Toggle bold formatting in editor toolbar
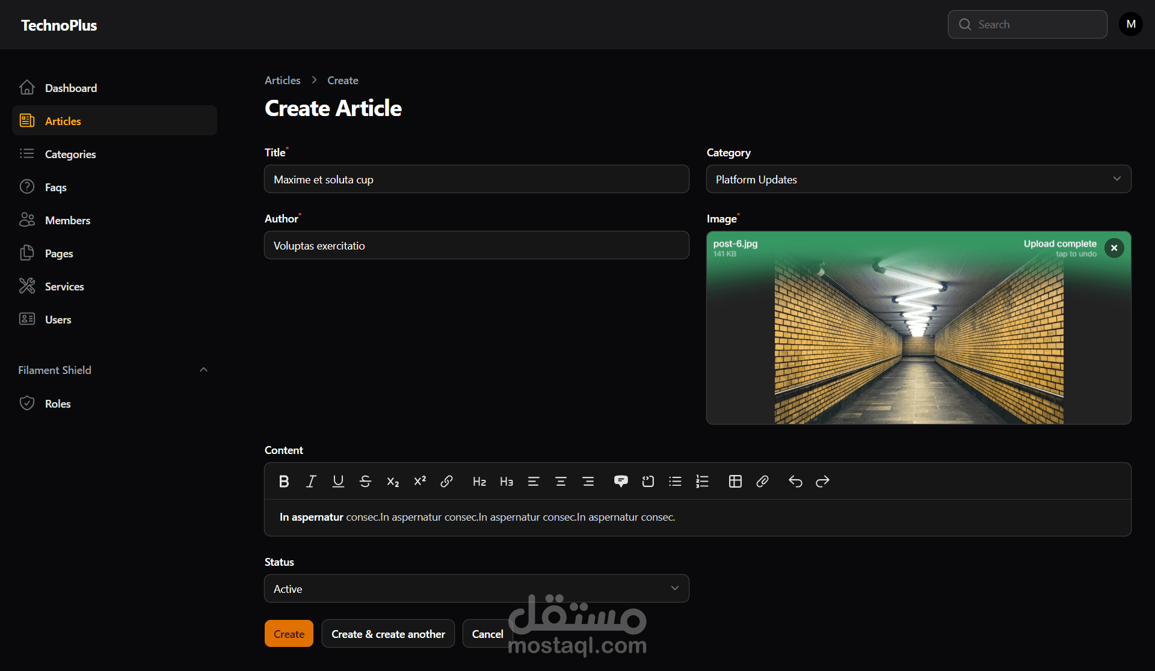 [284, 481]
